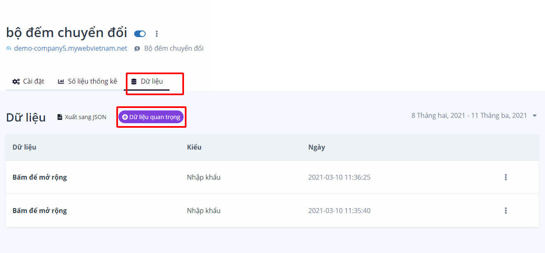Click Nhập khẩu in the first row
Image resolution: width=545 pixels, height=253 pixels.
point(203,177)
